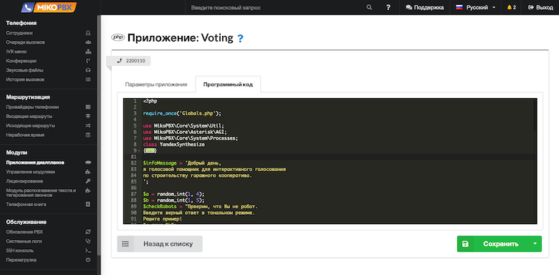The image size is (559, 275).
Task: Click the Назад к списку button
Action: (x=160, y=244)
